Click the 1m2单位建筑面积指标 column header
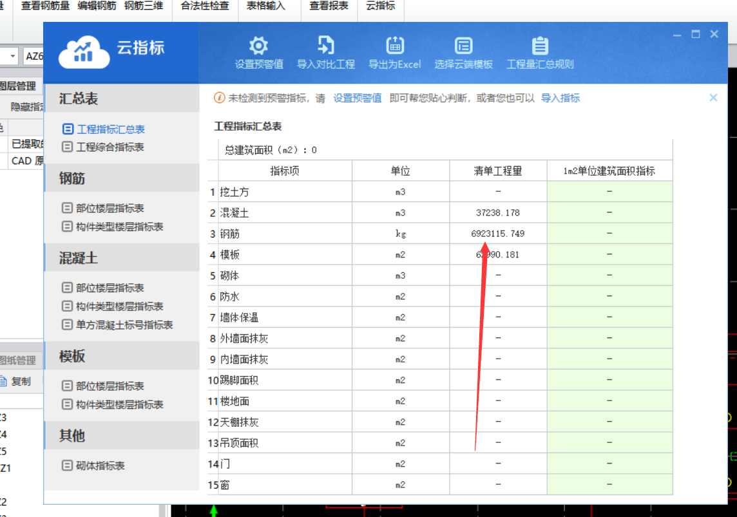This screenshot has width=737, height=517. (609, 171)
